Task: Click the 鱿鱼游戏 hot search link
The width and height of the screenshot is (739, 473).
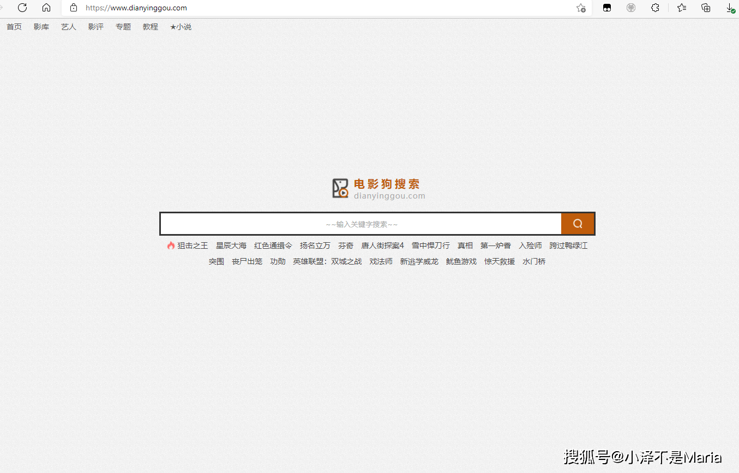Action: click(461, 261)
